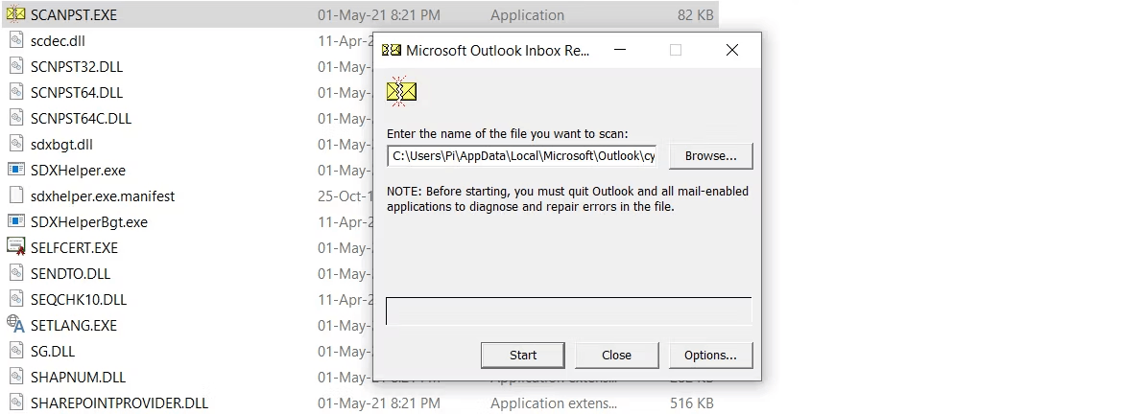Click the SDXHelperBgt.exe application icon
Screen dimensions: 1121x414
pyautogui.click(x=15, y=221)
